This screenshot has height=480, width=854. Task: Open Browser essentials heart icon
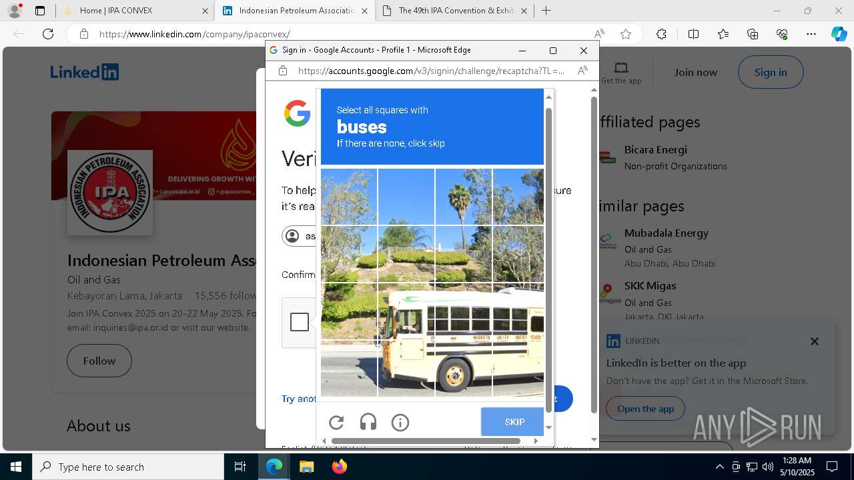pos(782,34)
